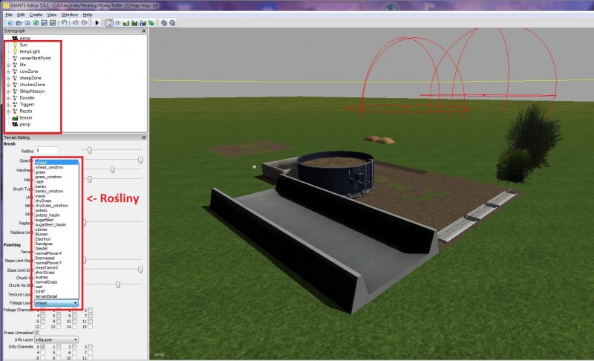This screenshot has width=594, height=361.
Task: Click the Save As toolbar icon
Action: [53, 23]
